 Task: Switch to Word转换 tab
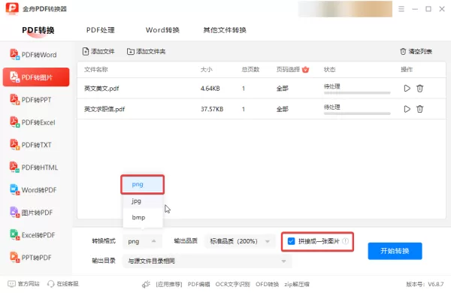pos(162,30)
